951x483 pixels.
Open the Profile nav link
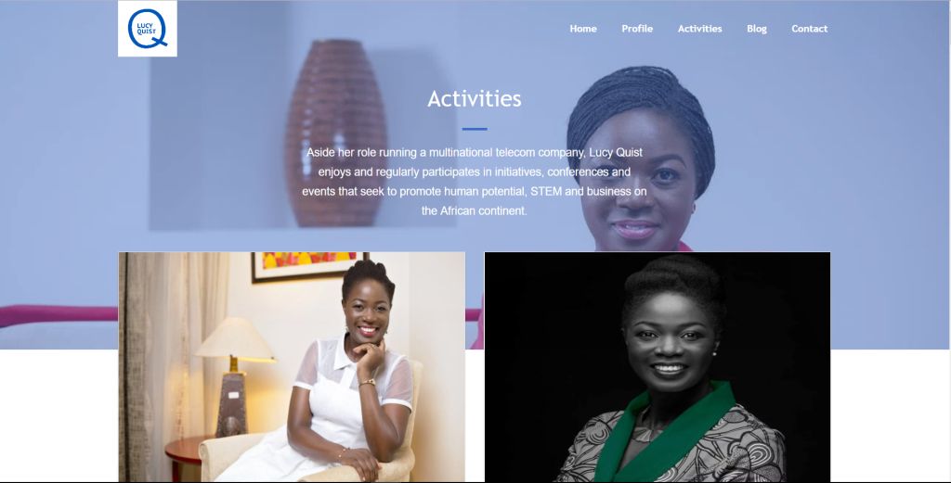[x=637, y=29]
